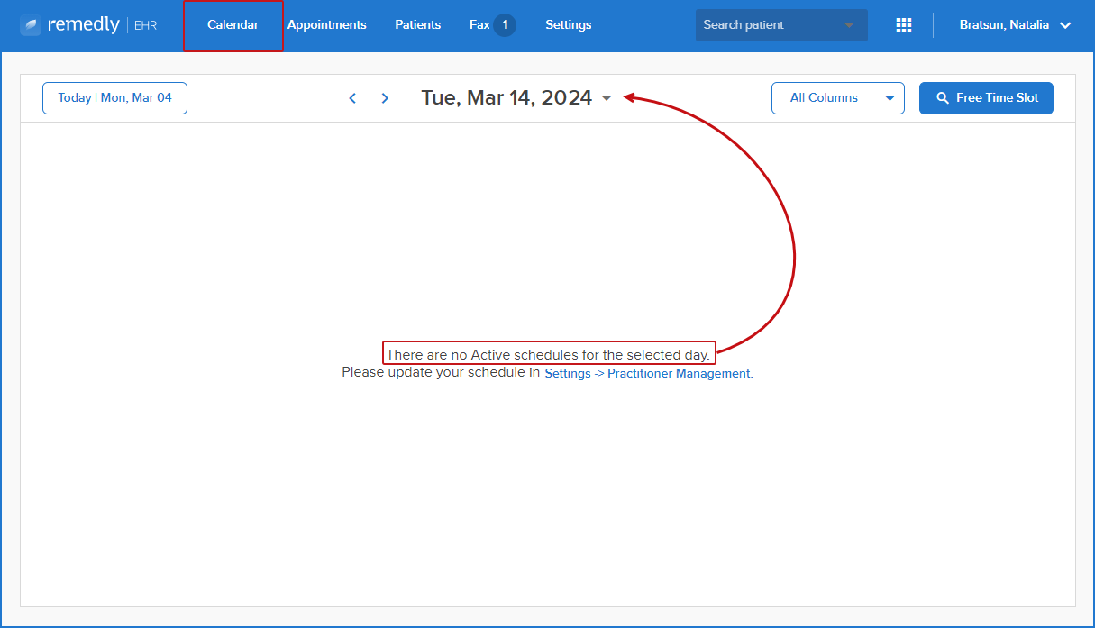Open the Calendar tab

click(x=233, y=25)
